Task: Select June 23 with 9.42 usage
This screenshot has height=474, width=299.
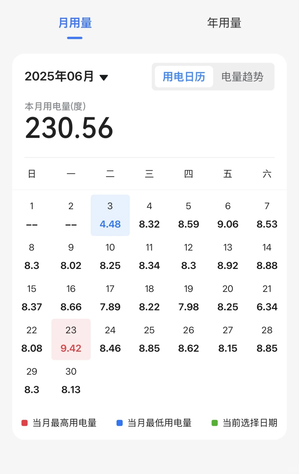Action: point(71,339)
